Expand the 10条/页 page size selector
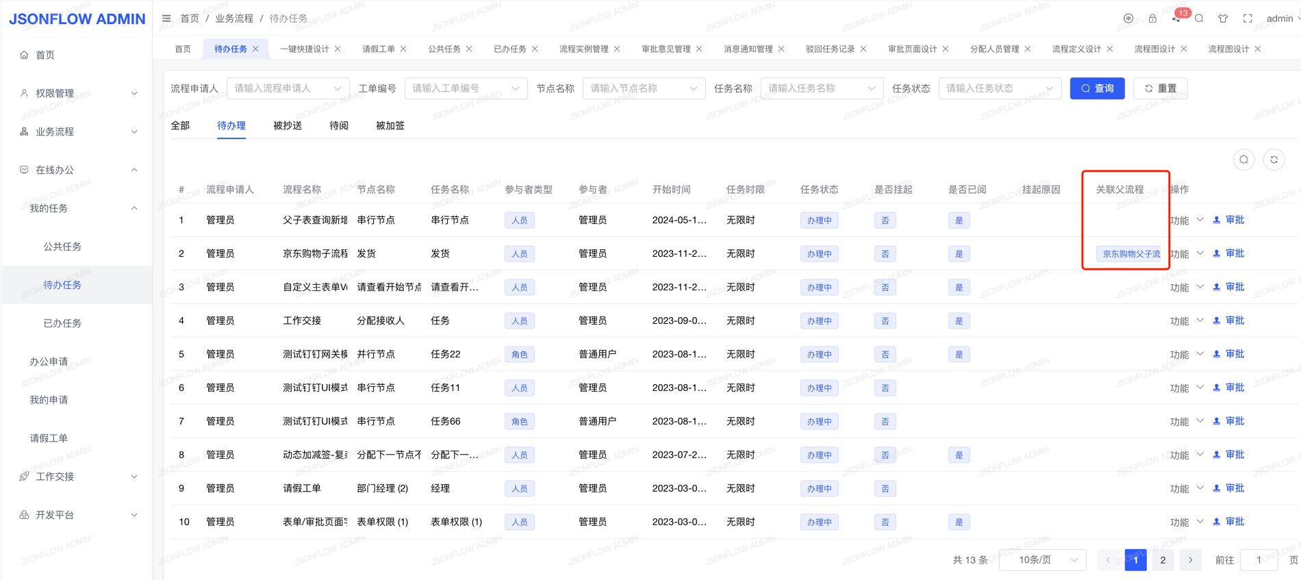Viewport: 1301px width, 580px height. [x=1043, y=559]
